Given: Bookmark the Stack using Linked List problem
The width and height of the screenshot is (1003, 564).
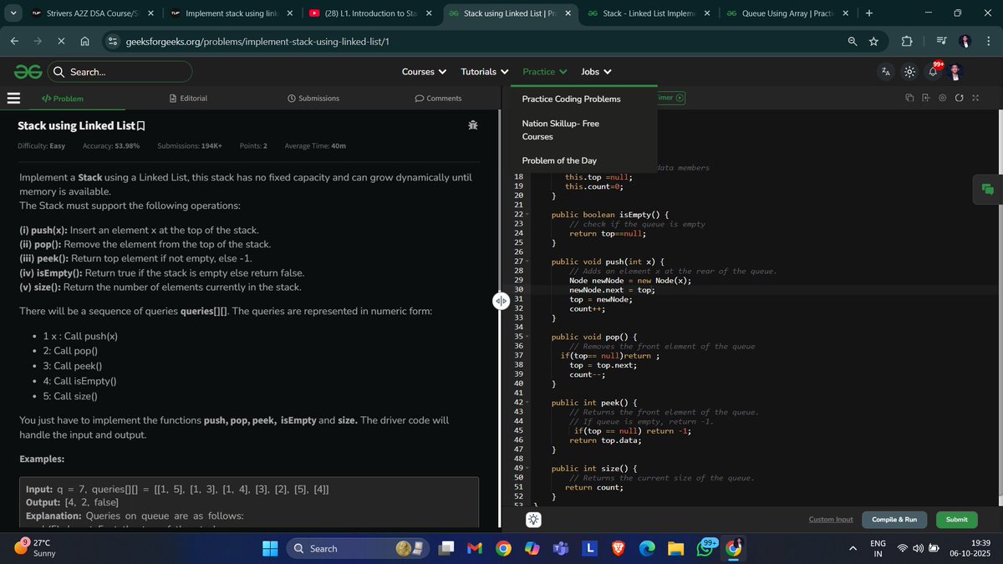Looking at the screenshot, I should click(140, 126).
